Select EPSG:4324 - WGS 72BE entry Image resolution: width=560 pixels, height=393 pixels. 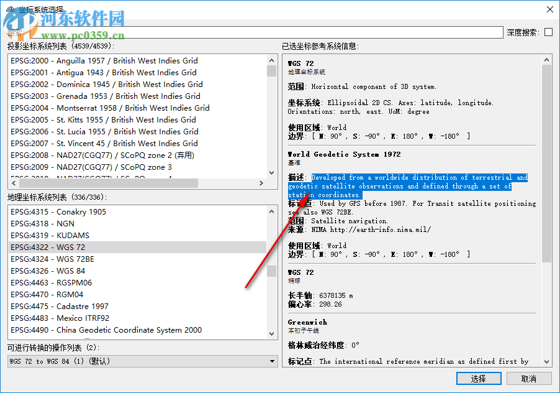click(137, 259)
